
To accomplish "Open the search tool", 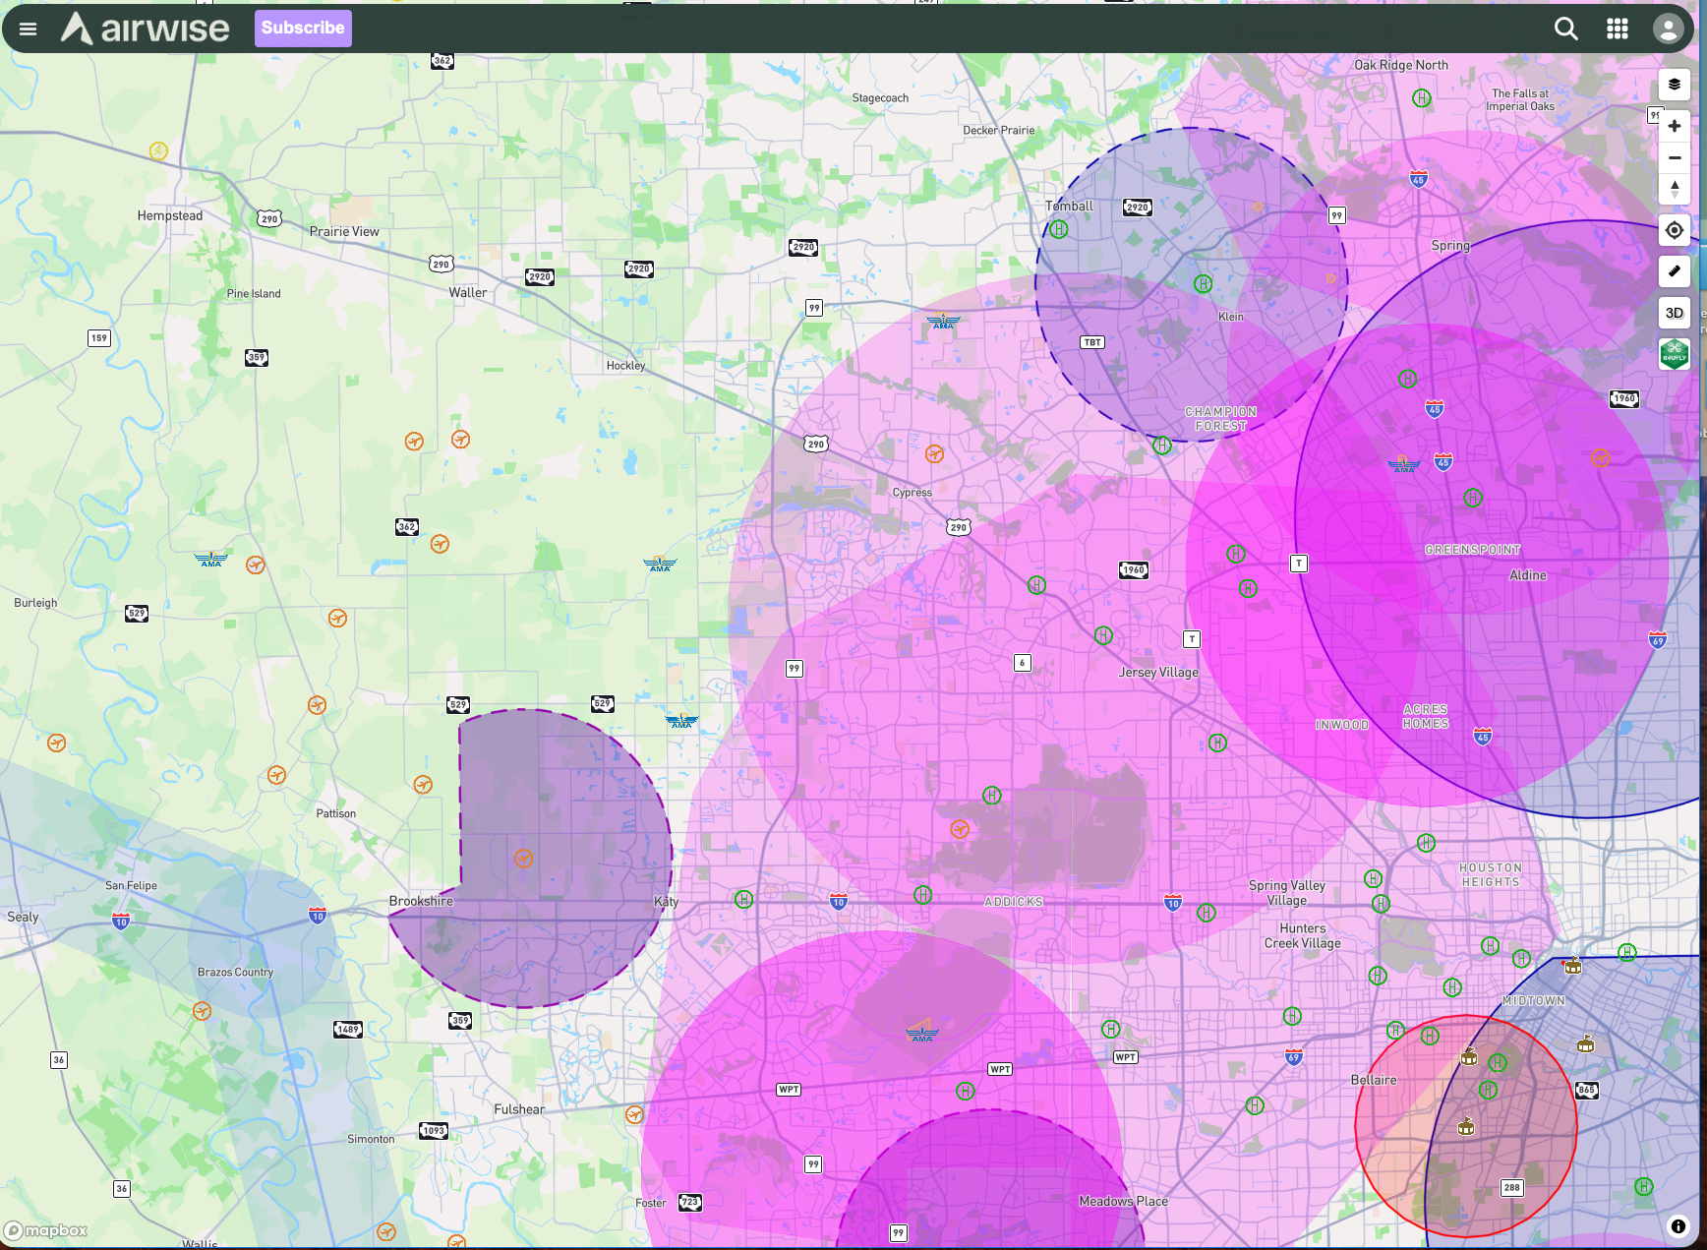I will tap(1565, 29).
